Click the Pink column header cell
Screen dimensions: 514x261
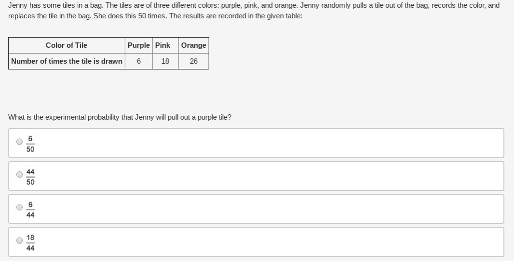165,45
